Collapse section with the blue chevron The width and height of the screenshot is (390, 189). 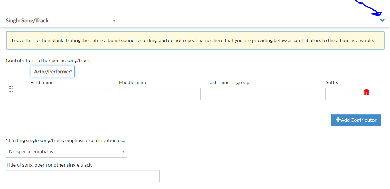382,20
